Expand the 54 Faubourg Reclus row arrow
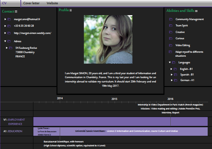 (x=7, y=48)
